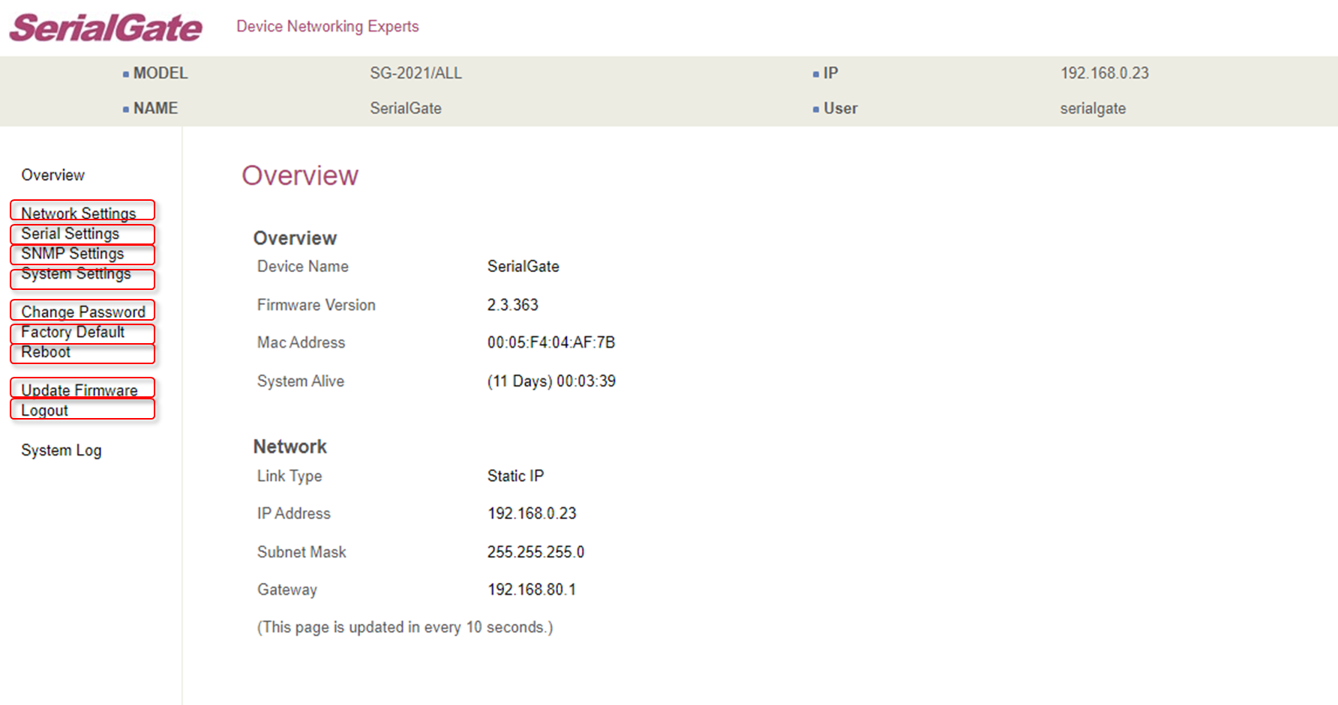The width and height of the screenshot is (1338, 705).
Task: Select Mac Address 00:05:F4:04:AF:7B
Action: pyautogui.click(x=551, y=342)
